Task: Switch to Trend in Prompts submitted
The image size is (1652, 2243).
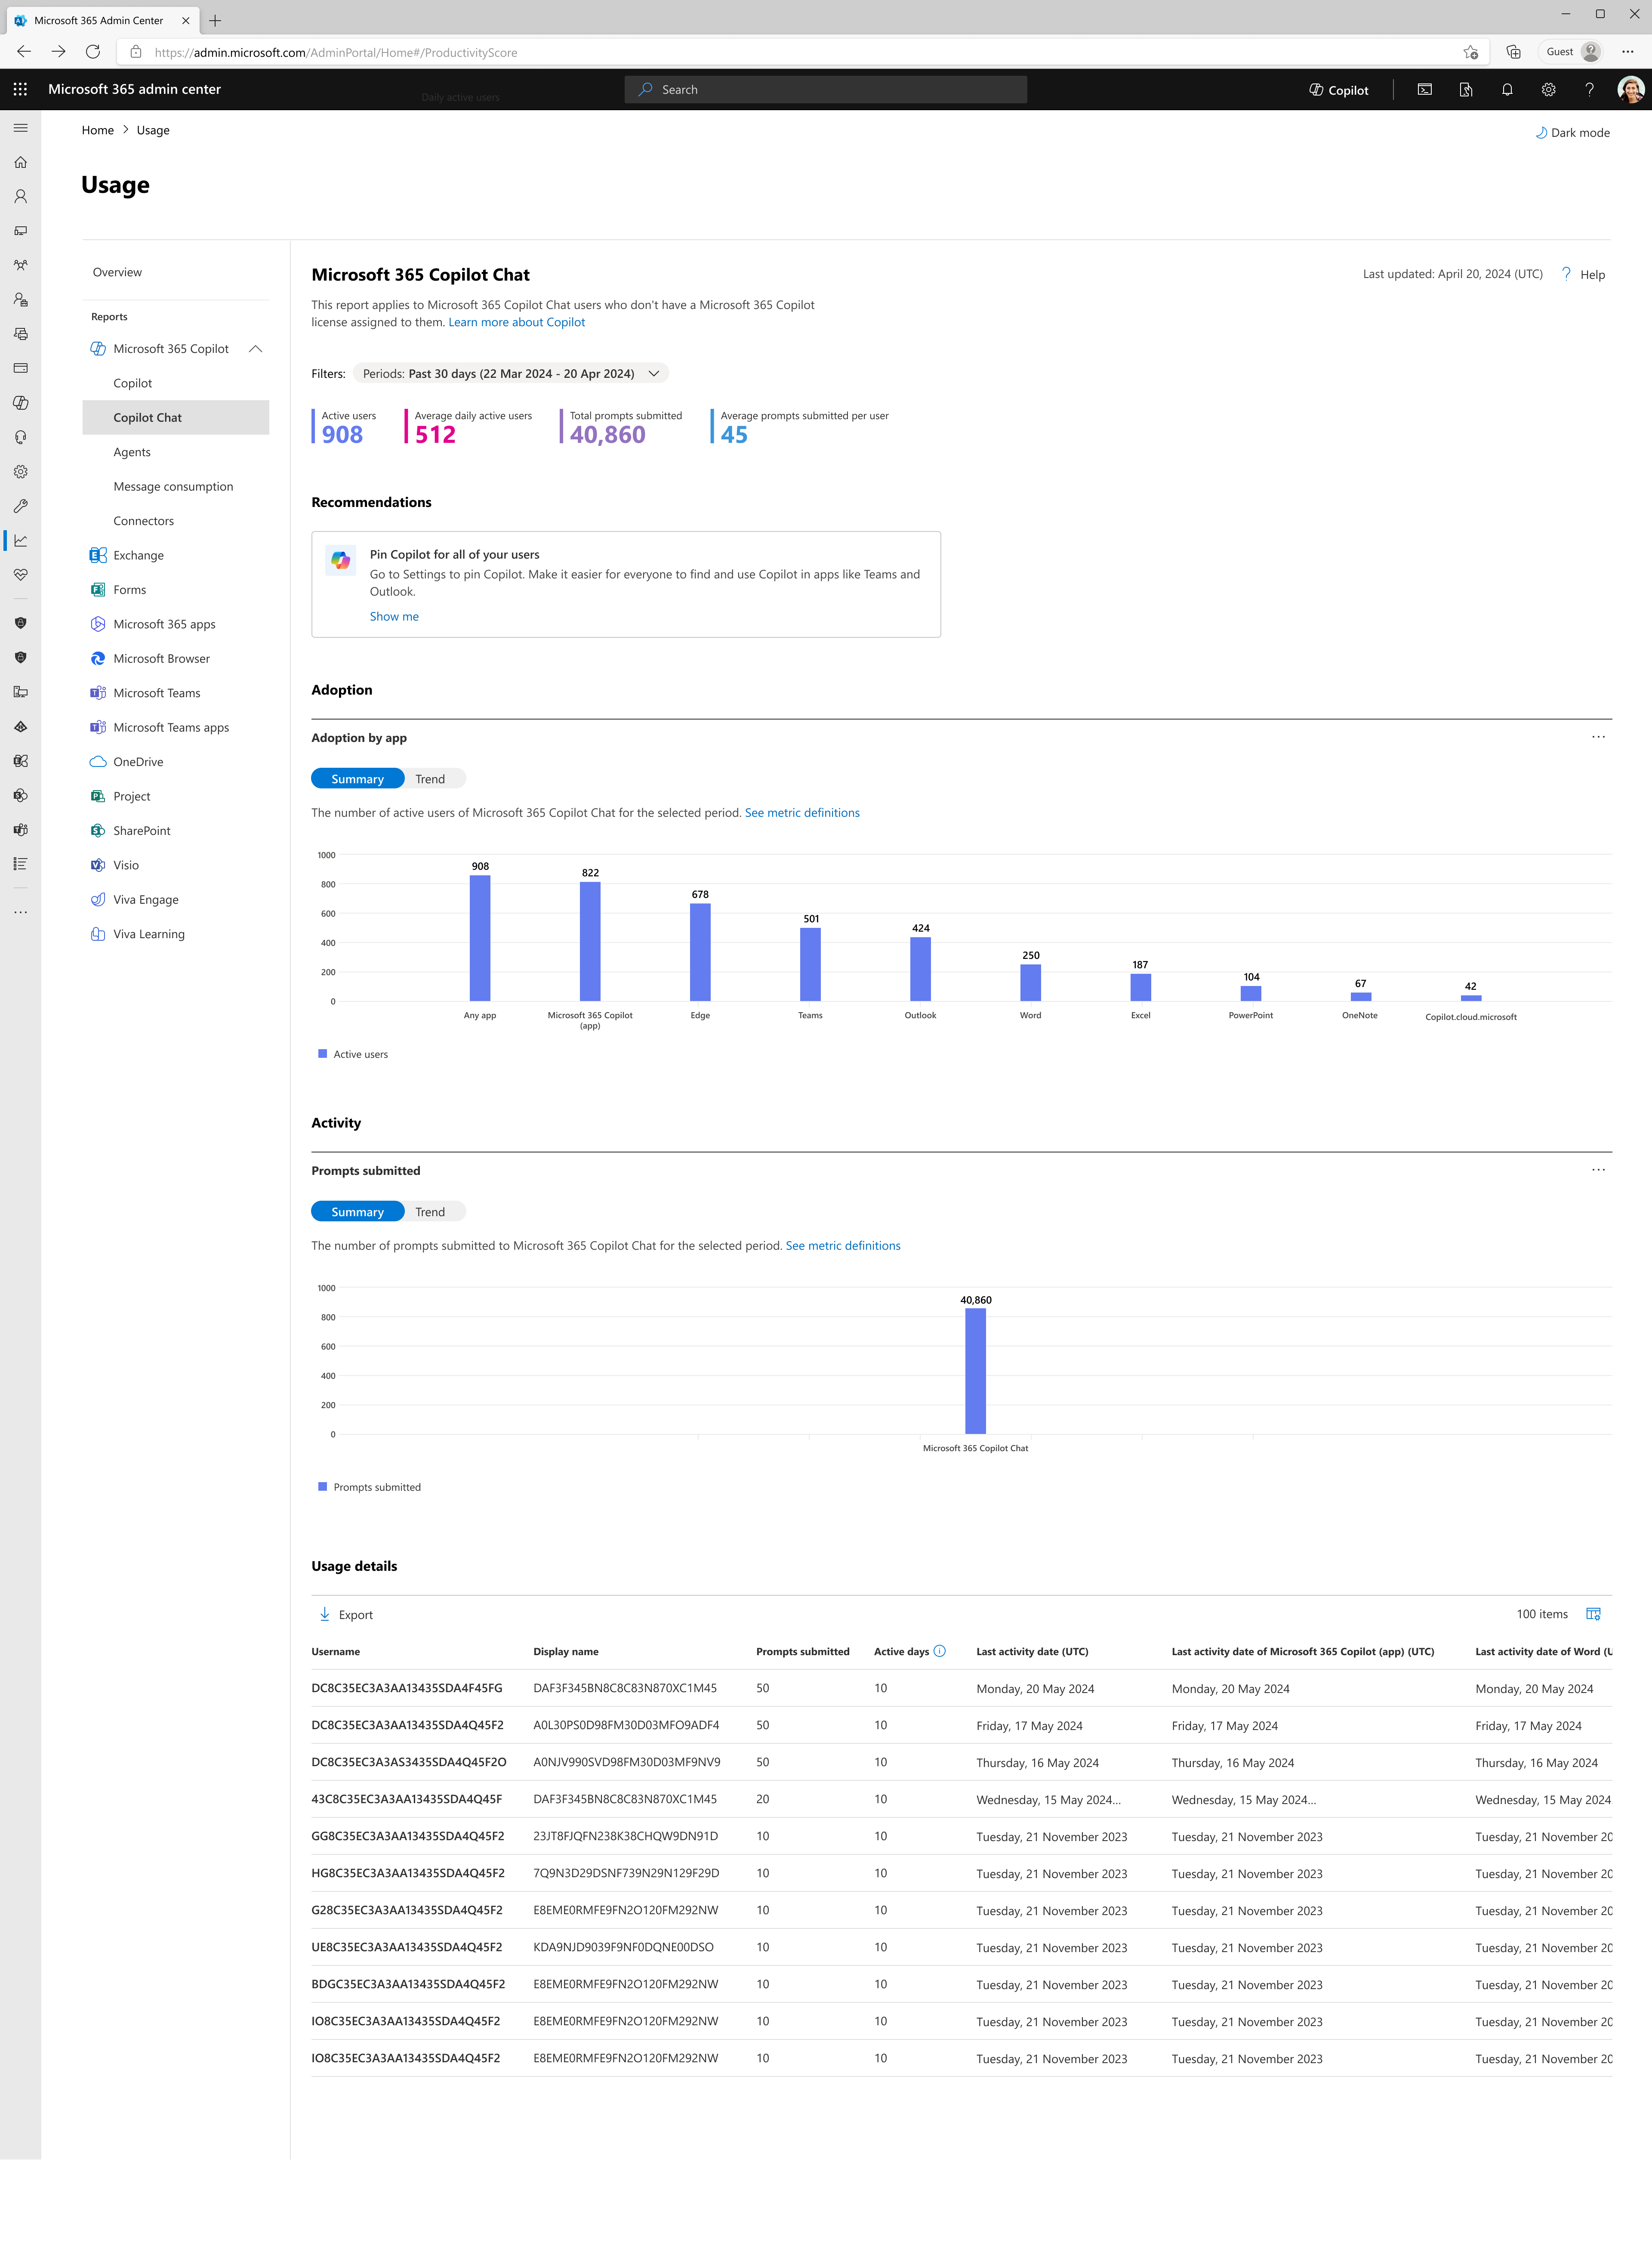Action: [x=430, y=1211]
